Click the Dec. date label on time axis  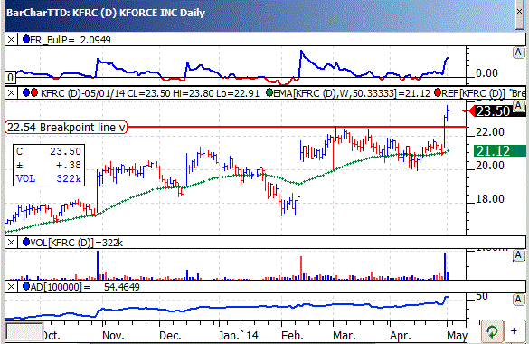point(170,336)
